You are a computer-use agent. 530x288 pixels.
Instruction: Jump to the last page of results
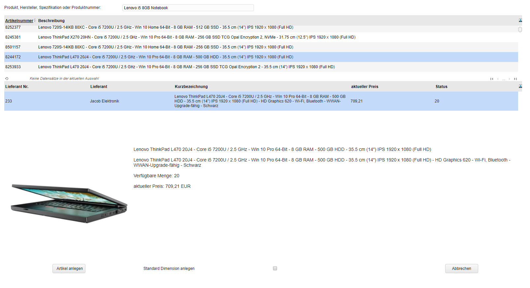point(515,79)
